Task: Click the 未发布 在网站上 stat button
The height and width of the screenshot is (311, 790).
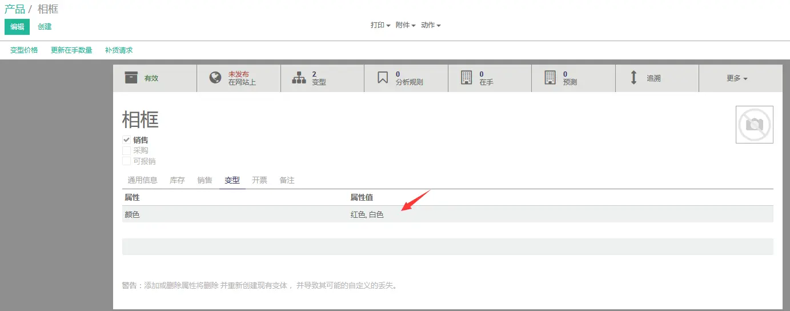Action: point(239,78)
